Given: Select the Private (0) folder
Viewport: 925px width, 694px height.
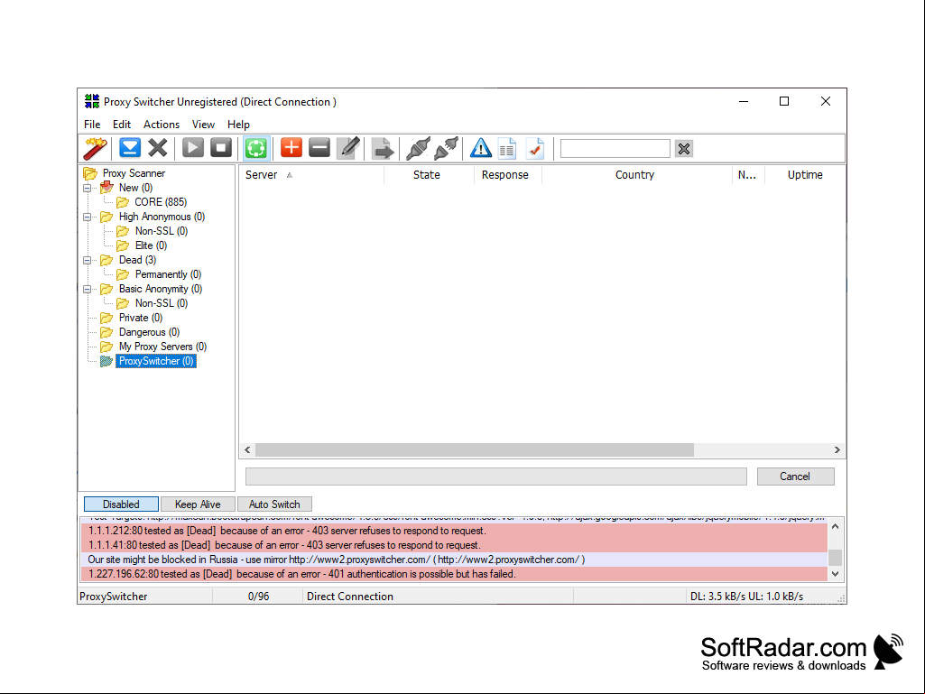Looking at the screenshot, I should (x=141, y=318).
